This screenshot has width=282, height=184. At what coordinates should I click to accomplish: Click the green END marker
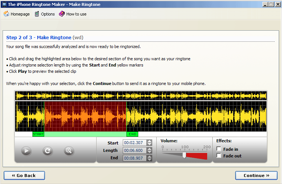pyautogui.click(x=132, y=134)
